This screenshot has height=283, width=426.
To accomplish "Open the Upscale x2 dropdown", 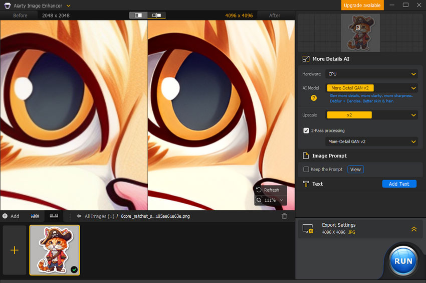I will tap(371, 115).
